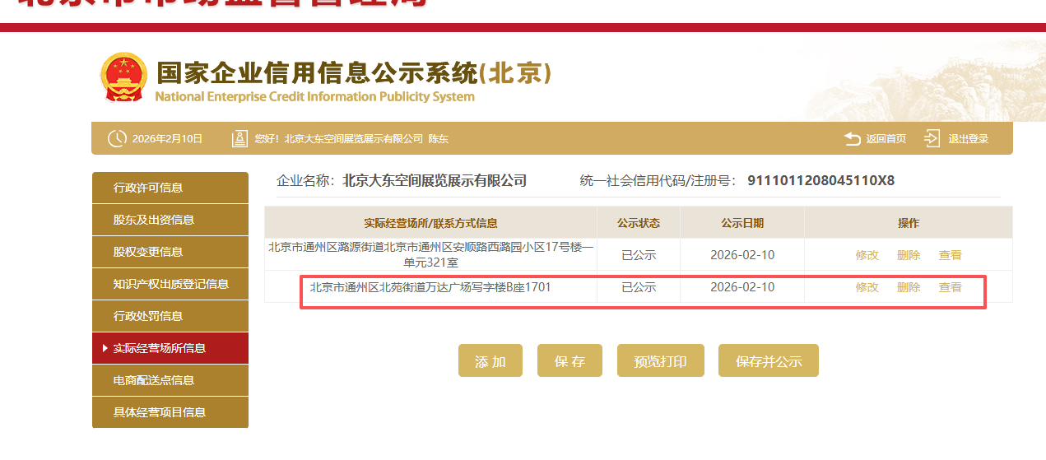Click the logout icon for 退出登录
The width and height of the screenshot is (1046, 460).
(932, 138)
